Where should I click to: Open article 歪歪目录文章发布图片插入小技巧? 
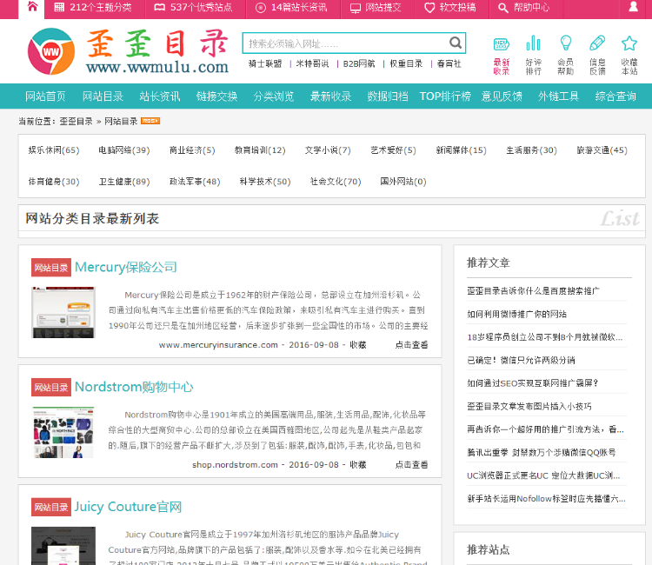(x=529, y=406)
